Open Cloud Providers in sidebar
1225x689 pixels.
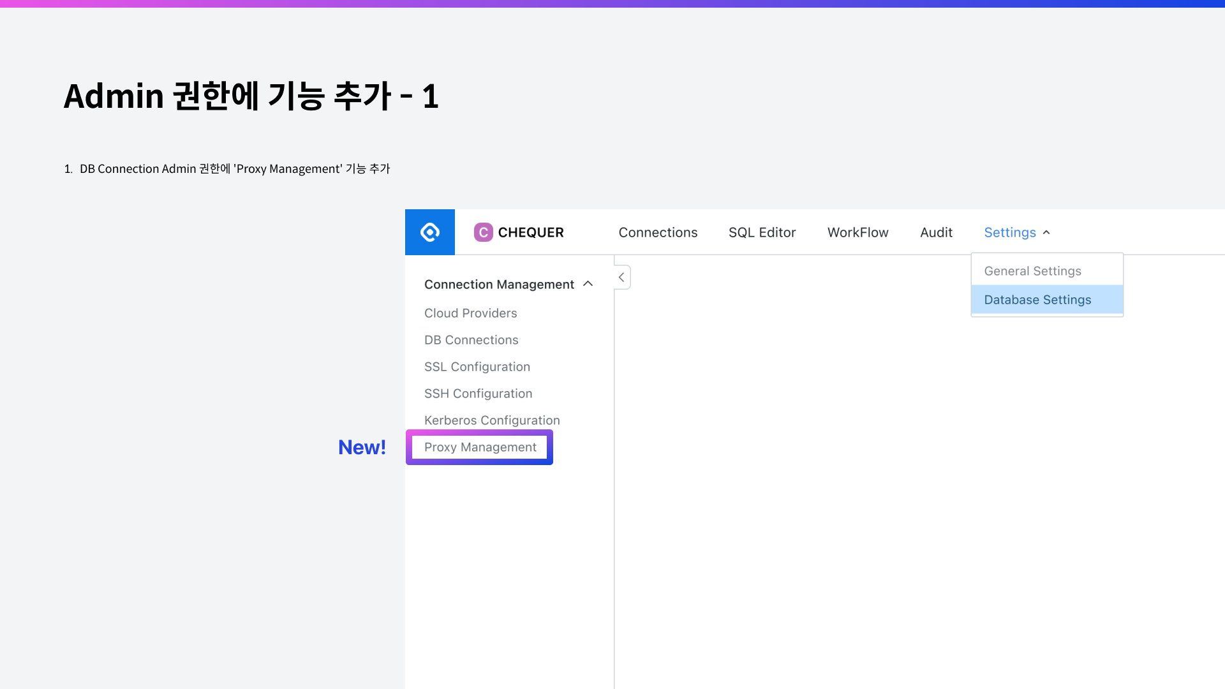(470, 313)
